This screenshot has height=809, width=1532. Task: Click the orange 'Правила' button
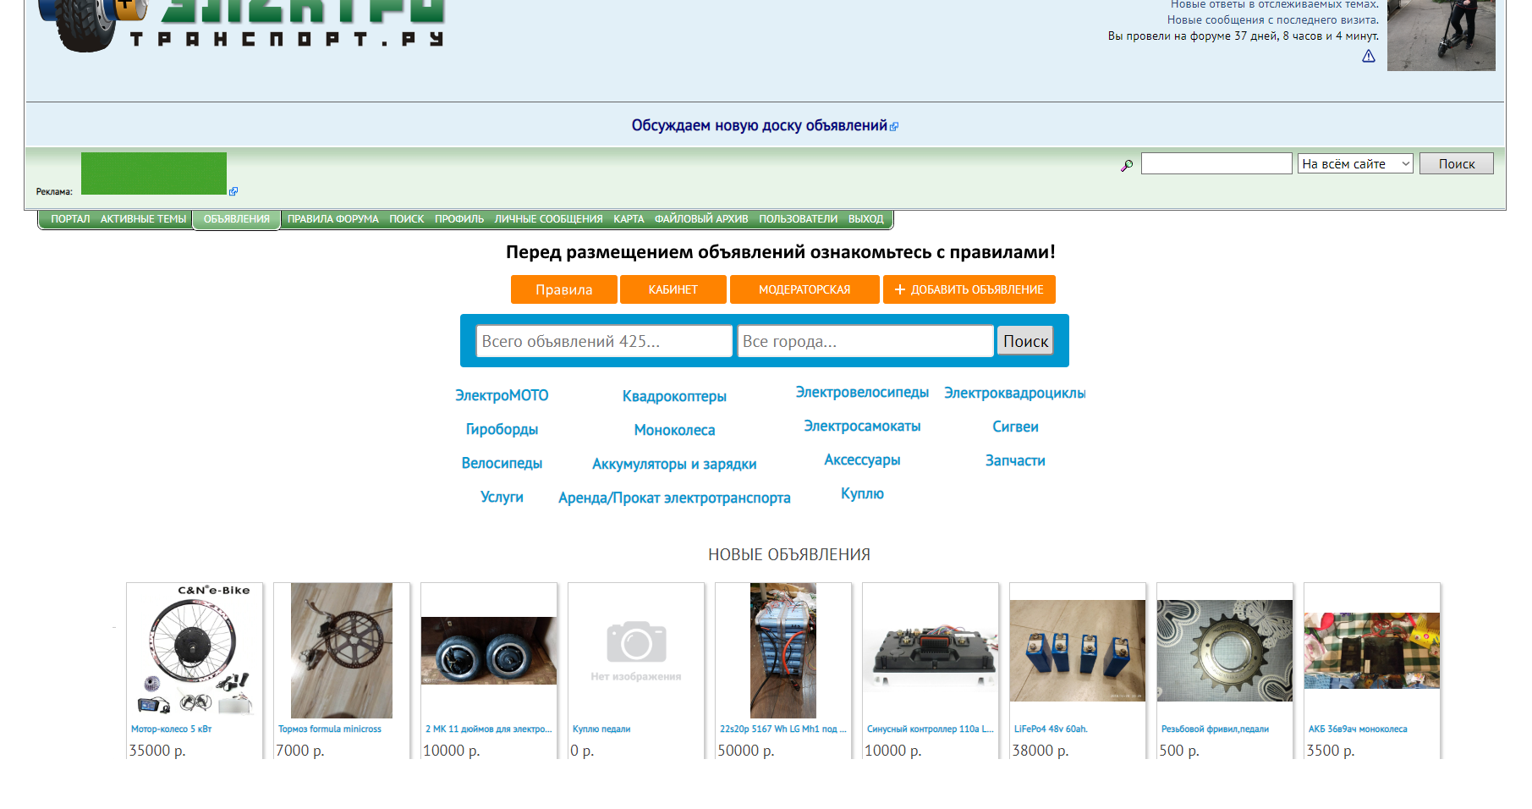point(563,289)
